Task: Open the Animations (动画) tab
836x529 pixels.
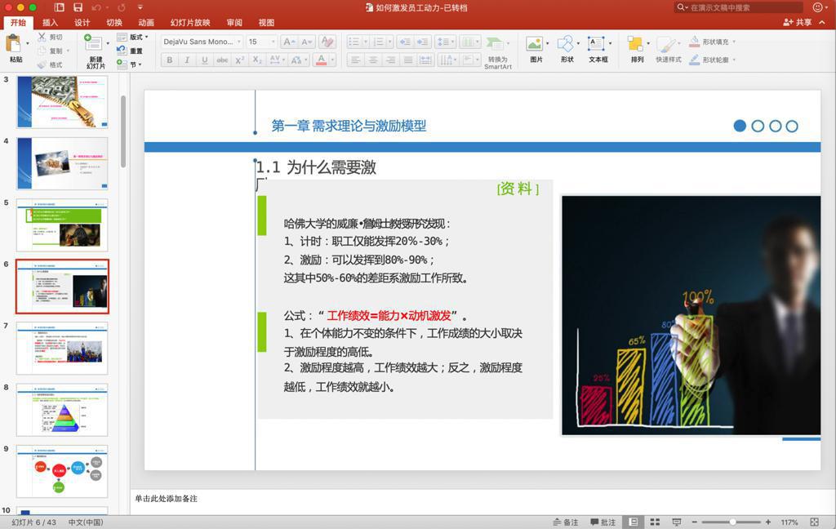Action: tap(146, 22)
